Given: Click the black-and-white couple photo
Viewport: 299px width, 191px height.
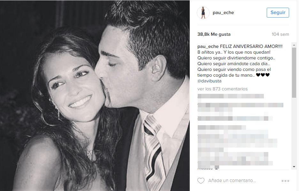Looking at the screenshot, I should click(x=95, y=95).
